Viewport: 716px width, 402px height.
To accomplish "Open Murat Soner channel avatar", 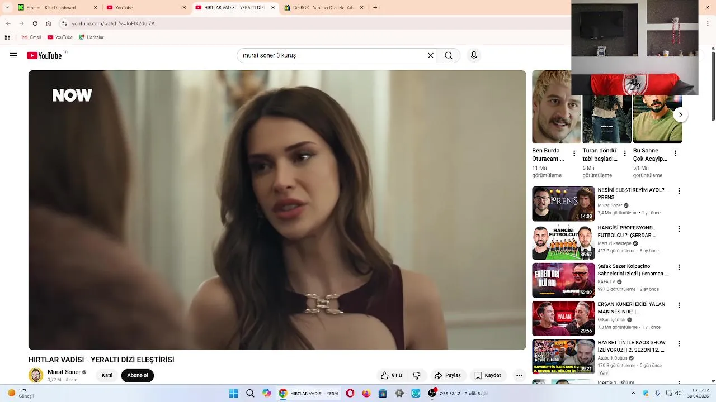I will (x=36, y=375).
